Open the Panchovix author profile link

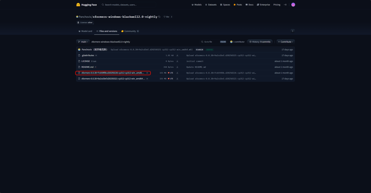[85, 17]
